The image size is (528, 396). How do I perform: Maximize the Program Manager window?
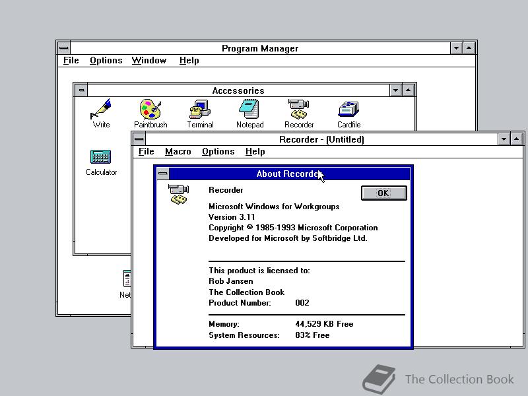click(469, 48)
